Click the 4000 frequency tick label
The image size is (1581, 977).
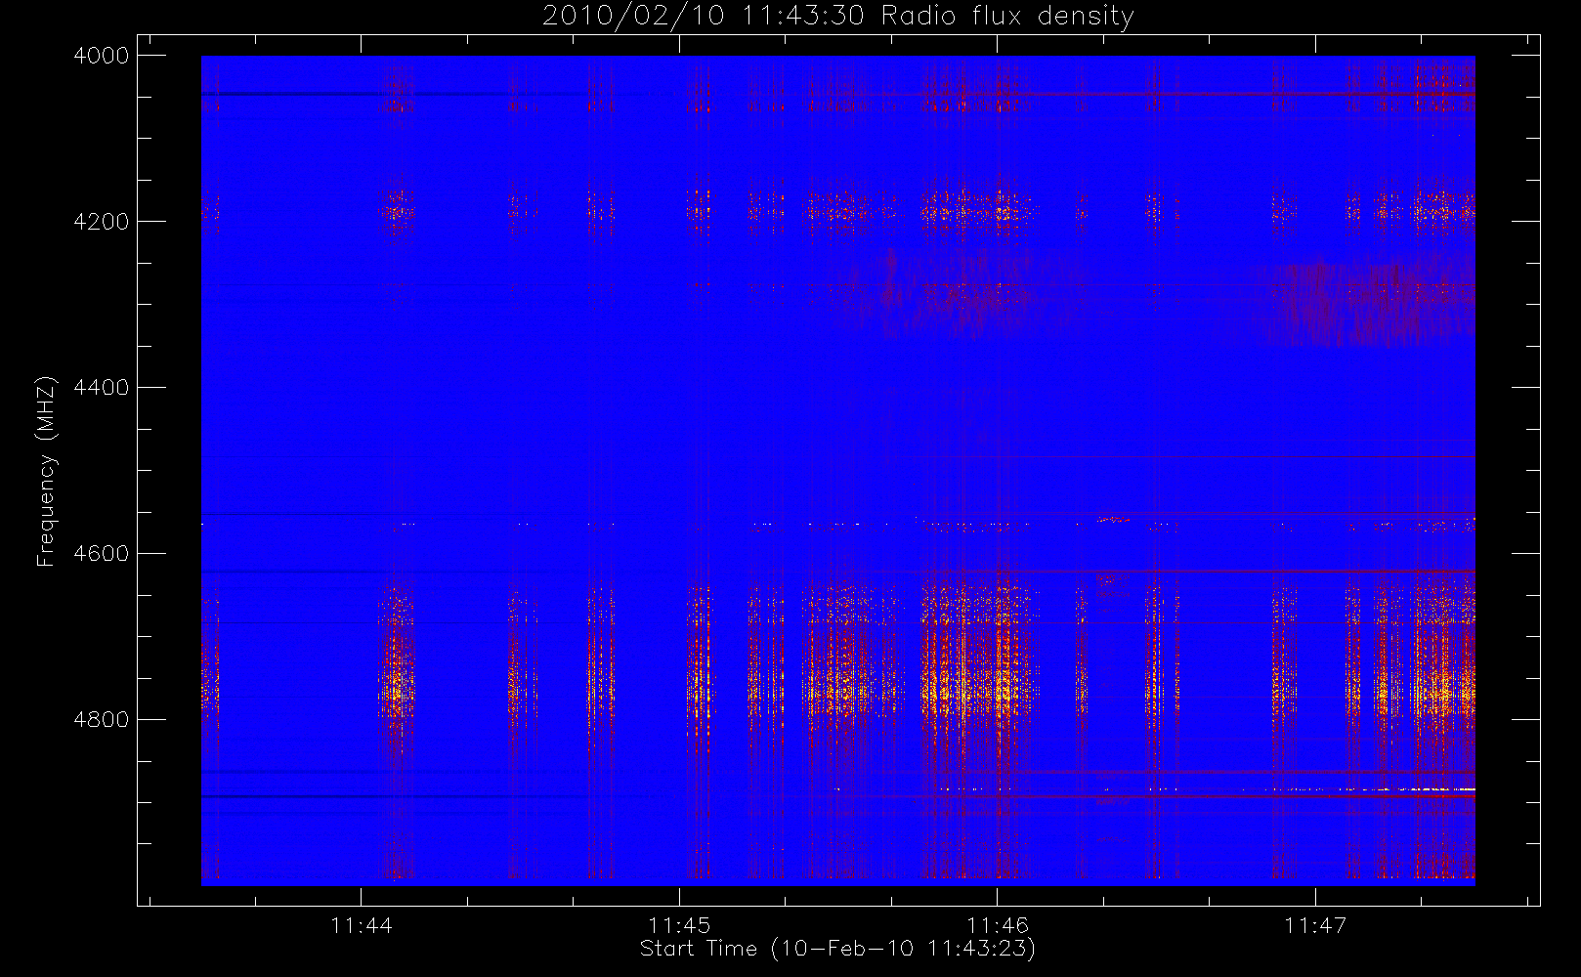(x=102, y=56)
